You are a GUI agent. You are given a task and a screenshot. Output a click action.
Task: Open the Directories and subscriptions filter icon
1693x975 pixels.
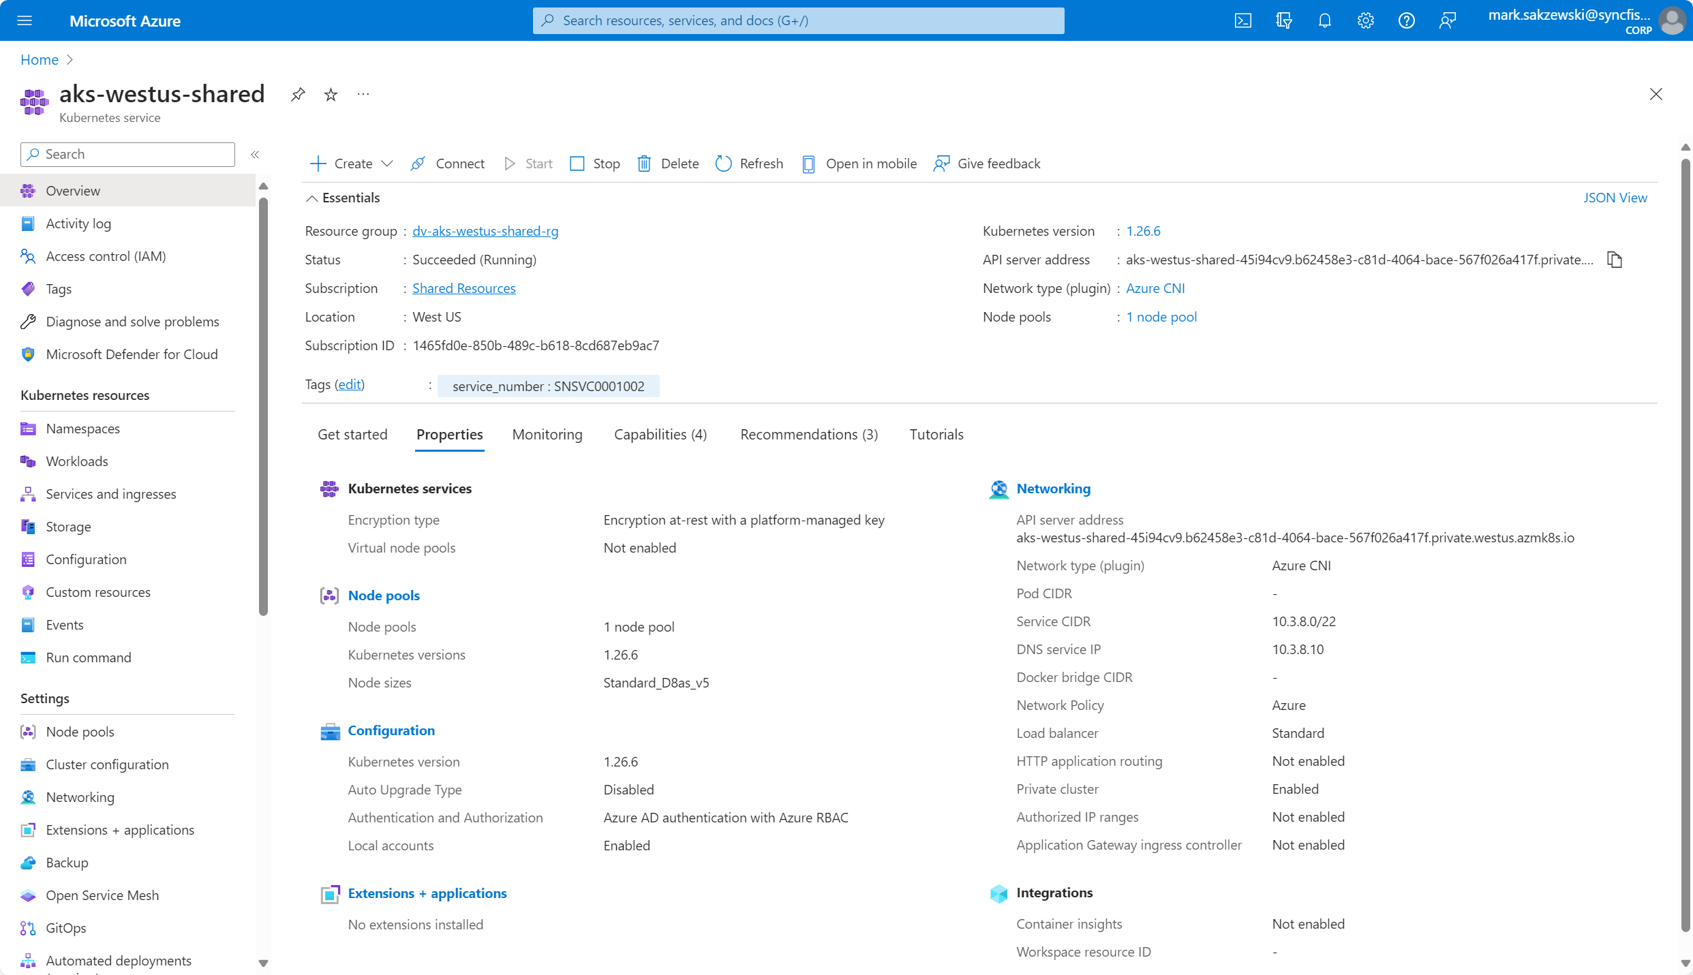(1284, 20)
